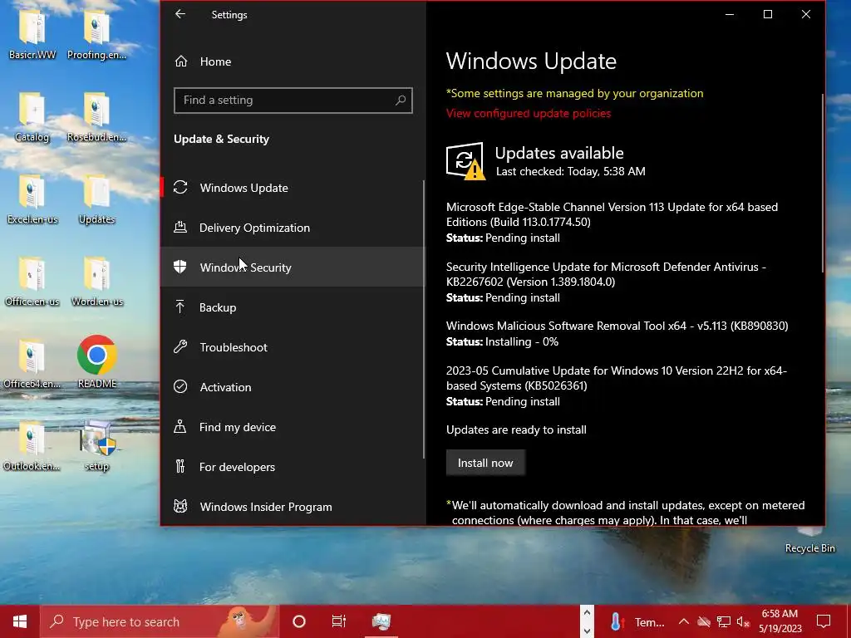Open Cortana from the taskbar circle
The height and width of the screenshot is (638, 851).
[299, 621]
